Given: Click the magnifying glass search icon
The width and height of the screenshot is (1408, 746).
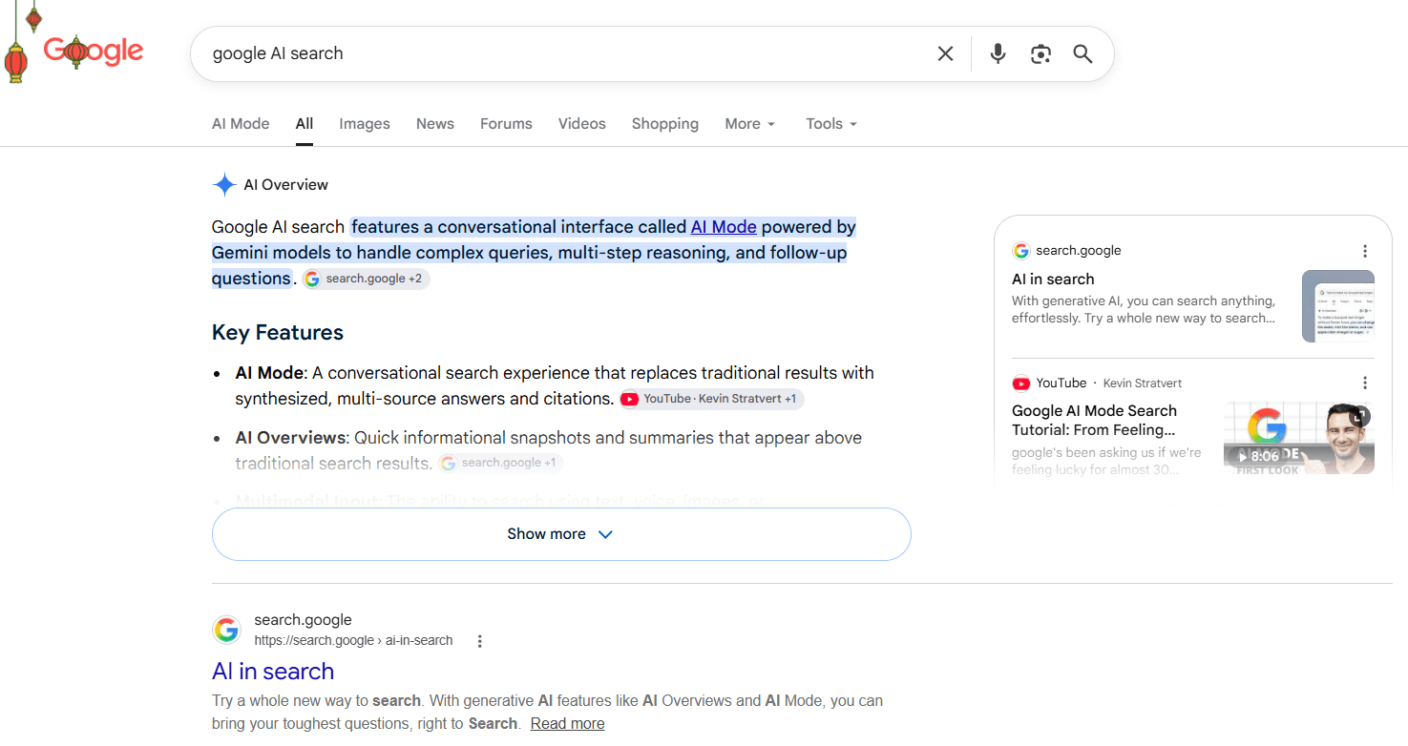Looking at the screenshot, I should pos(1082,53).
